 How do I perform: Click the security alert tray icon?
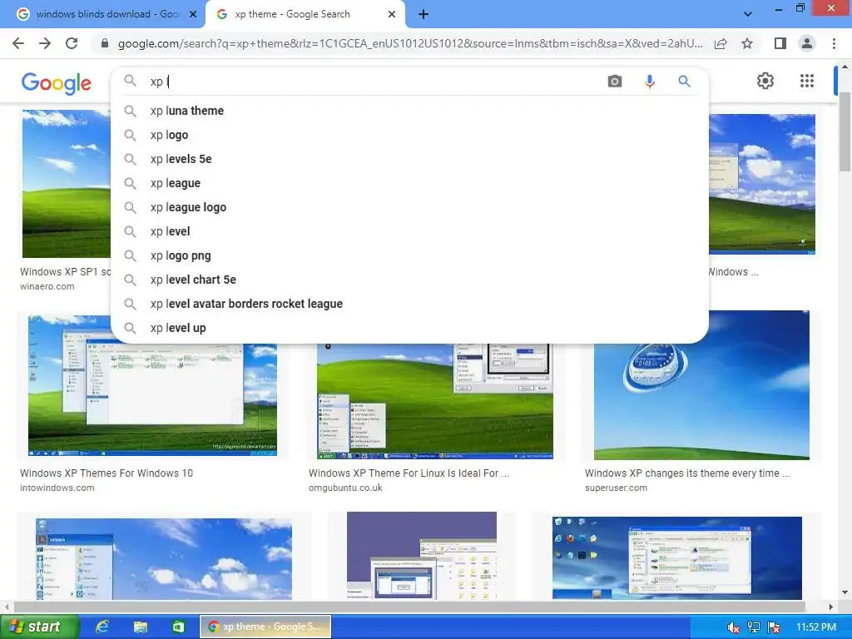point(774,627)
